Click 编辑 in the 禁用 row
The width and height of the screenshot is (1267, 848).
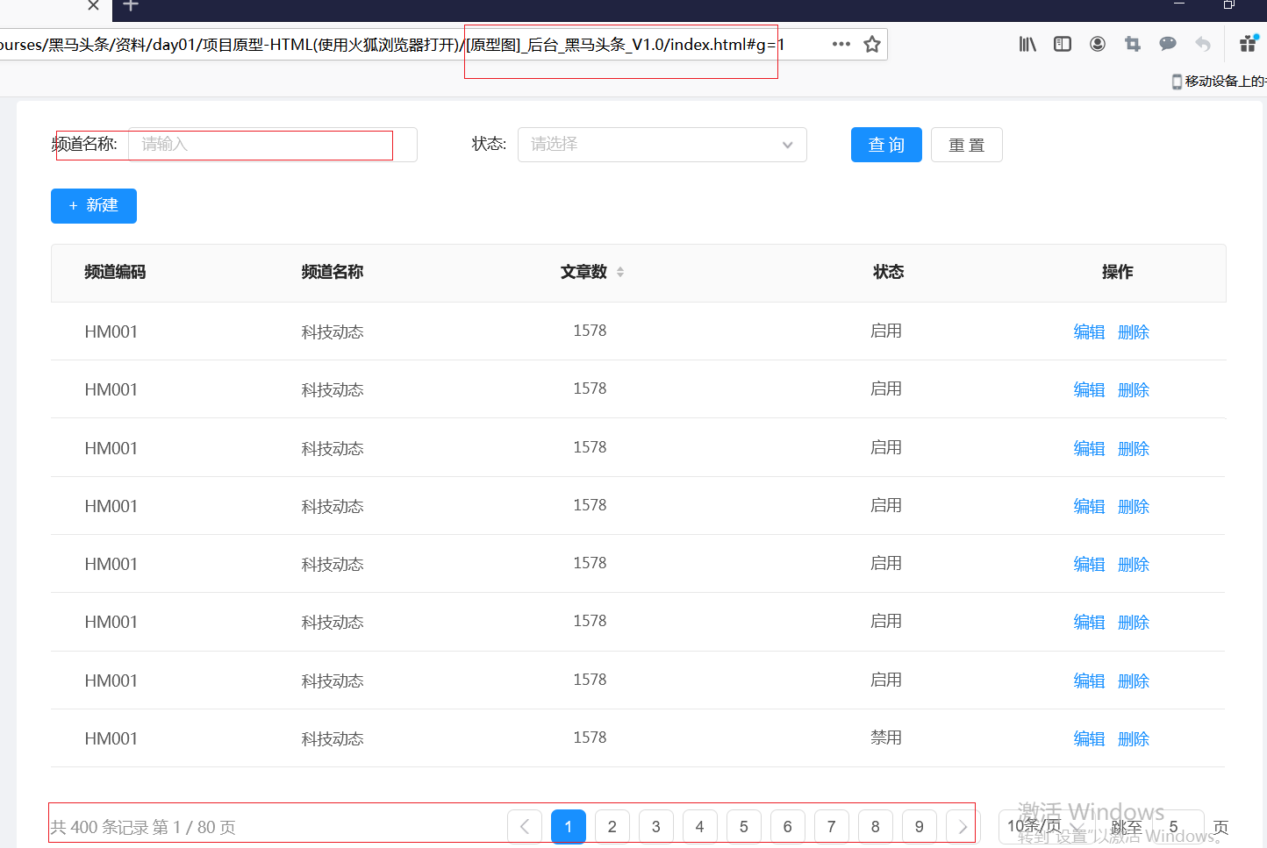[x=1089, y=739]
